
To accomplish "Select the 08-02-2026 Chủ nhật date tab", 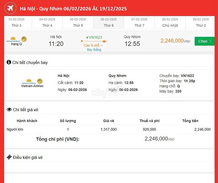I will pos(170,22).
